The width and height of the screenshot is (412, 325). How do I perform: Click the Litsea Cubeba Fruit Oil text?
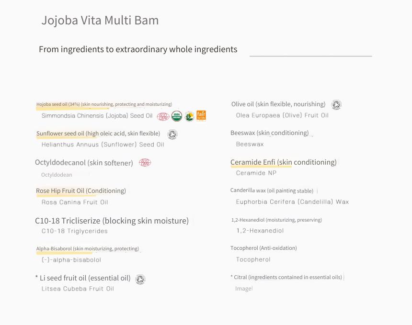pyautogui.click(x=78, y=289)
